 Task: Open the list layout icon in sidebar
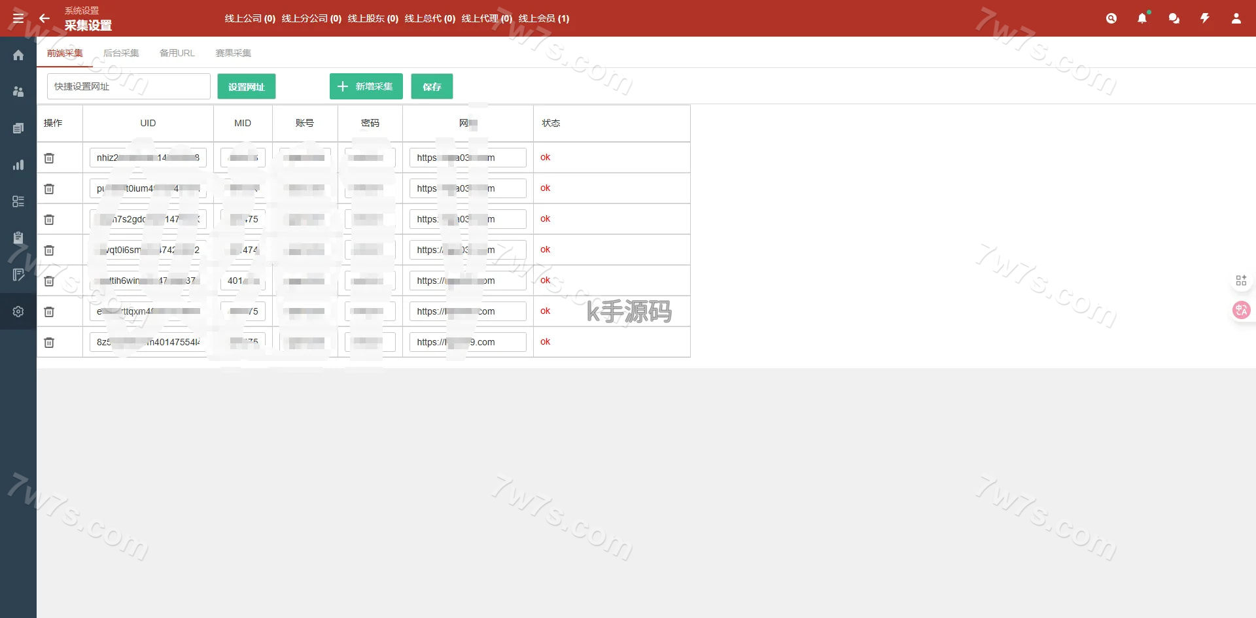[18, 201]
